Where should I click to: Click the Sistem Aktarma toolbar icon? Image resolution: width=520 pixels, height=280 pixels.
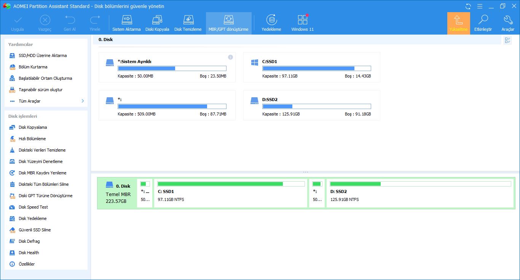[x=126, y=24]
